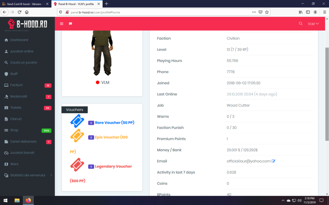Click the Legendary Voucher red ticket icon
Screen dimensions: 329x205
point(77,165)
